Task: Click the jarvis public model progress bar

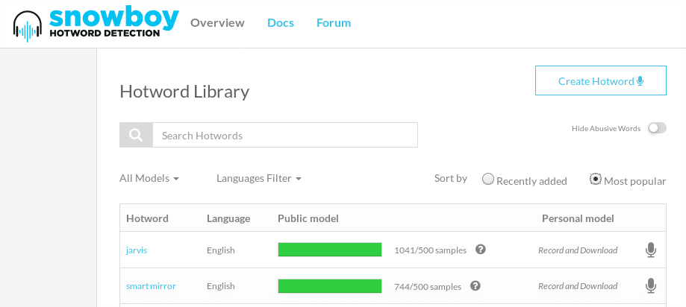Action: pos(330,250)
